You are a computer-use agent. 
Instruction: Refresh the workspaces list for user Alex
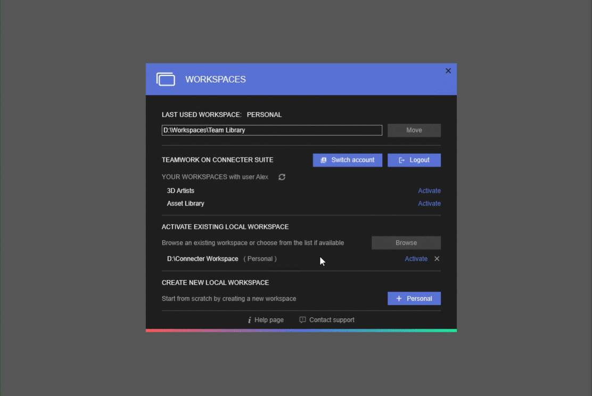[x=282, y=177]
